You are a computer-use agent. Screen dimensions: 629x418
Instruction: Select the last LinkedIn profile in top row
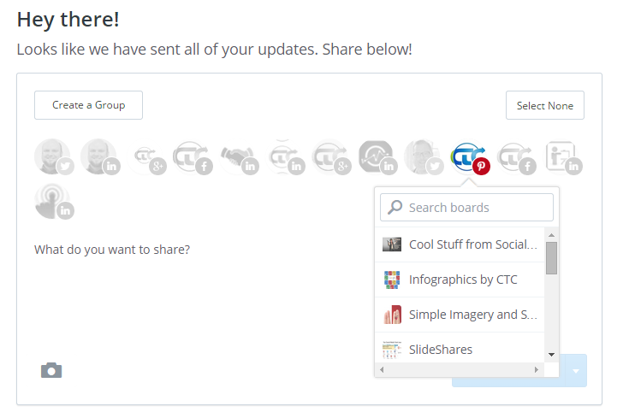coord(561,157)
